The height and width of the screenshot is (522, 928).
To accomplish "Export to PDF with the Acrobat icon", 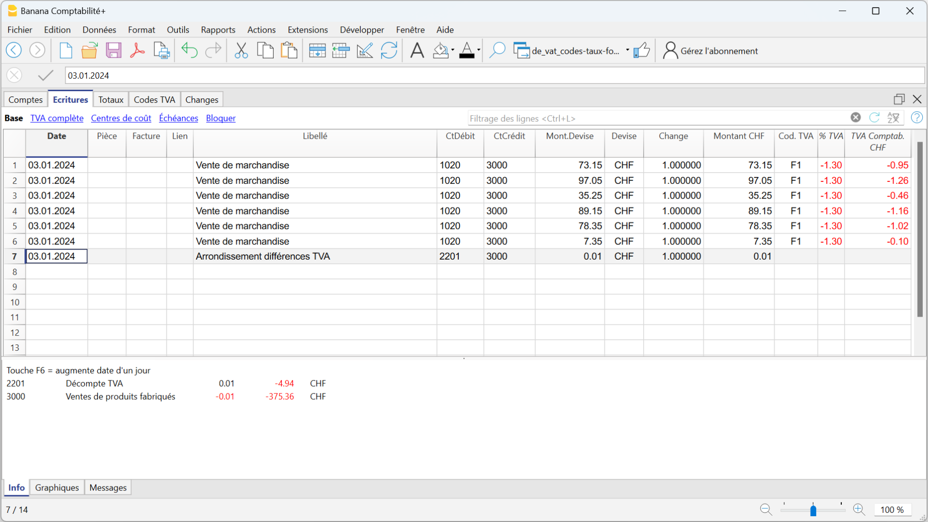I will coord(137,50).
